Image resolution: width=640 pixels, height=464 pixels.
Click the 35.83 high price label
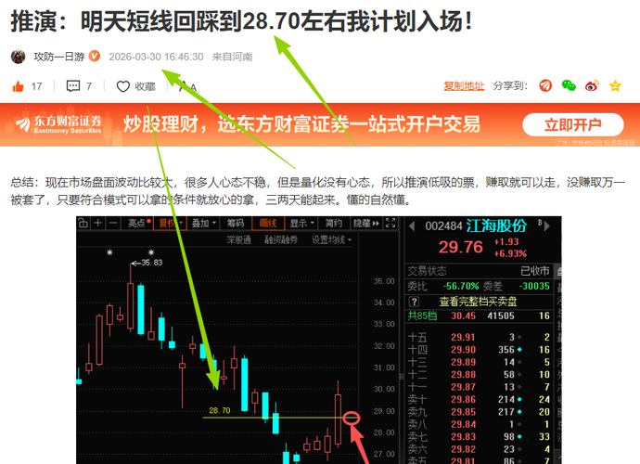[x=152, y=263]
